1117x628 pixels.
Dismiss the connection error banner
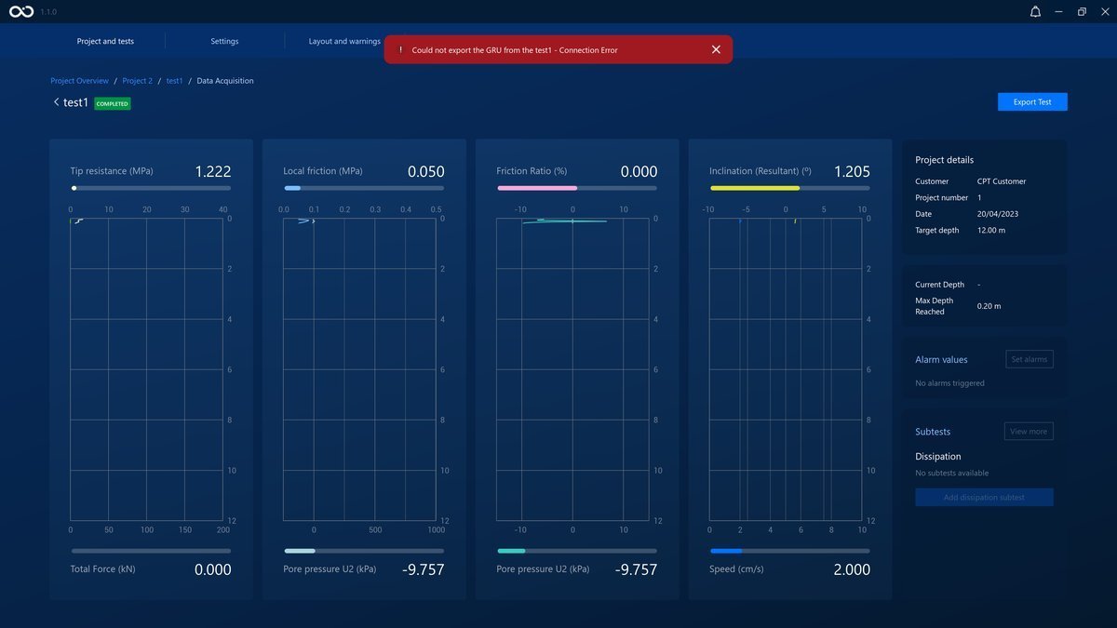[716, 49]
